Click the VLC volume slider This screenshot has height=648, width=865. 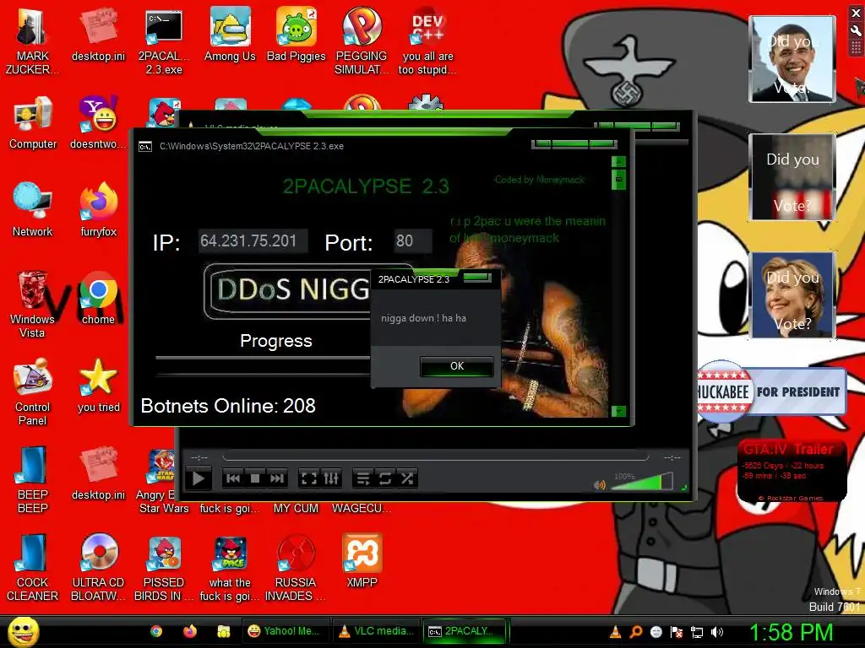pyautogui.click(x=642, y=482)
